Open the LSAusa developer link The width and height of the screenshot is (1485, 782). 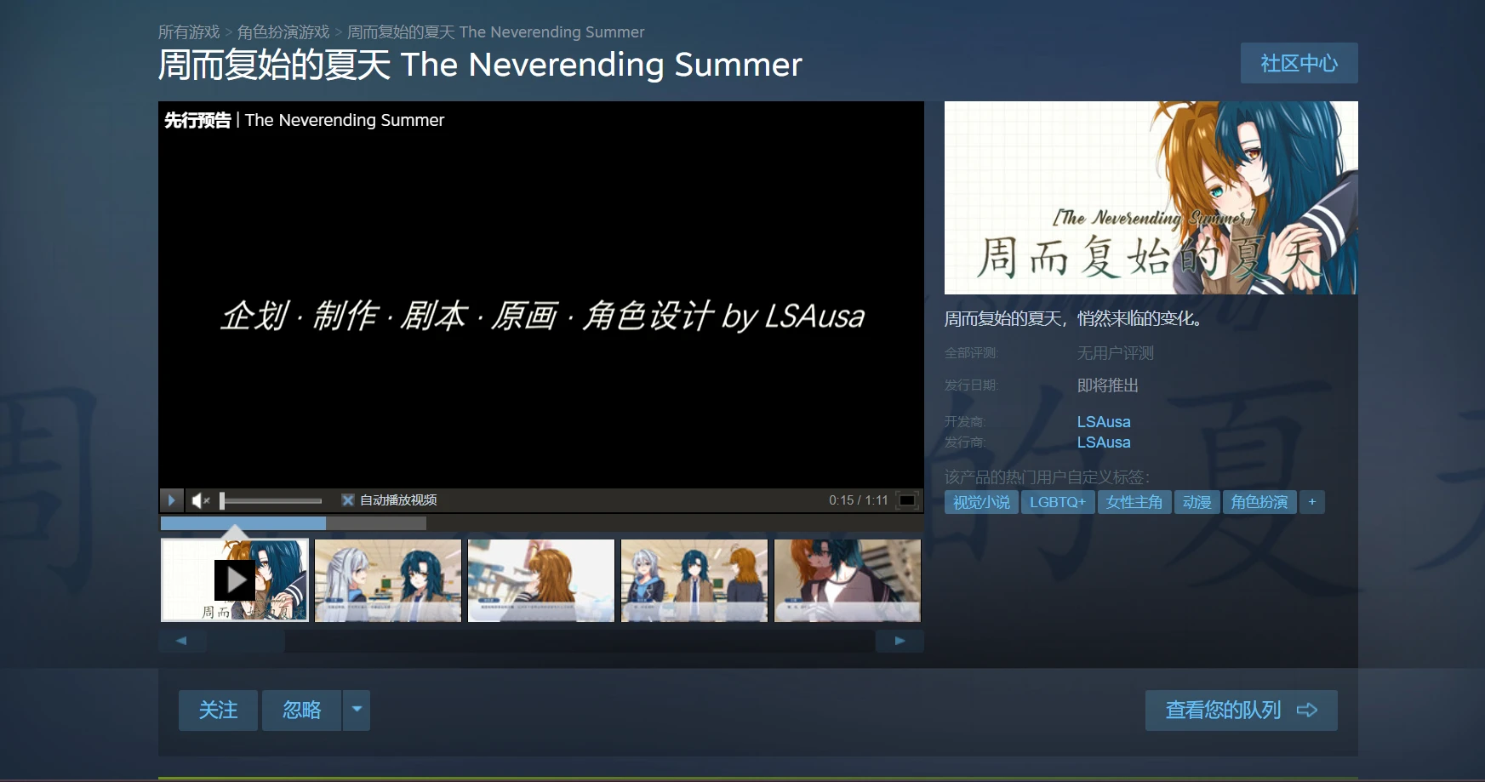1104,421
